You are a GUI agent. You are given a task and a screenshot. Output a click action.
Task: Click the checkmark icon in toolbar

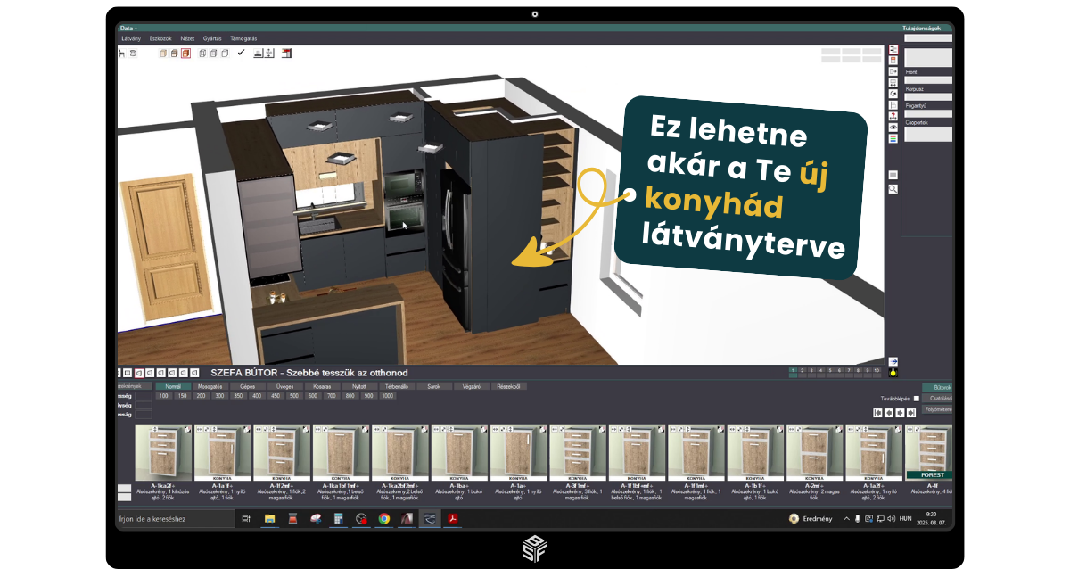241,54
